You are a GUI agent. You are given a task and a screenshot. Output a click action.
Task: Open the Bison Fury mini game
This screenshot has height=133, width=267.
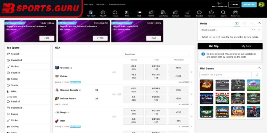tap(222, 112)
